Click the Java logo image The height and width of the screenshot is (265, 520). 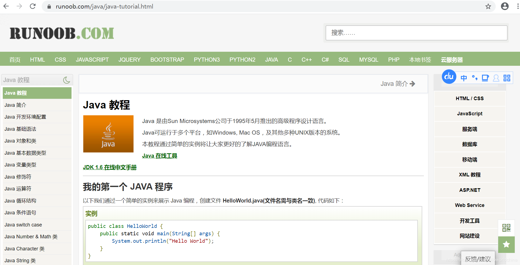point(108,134)
